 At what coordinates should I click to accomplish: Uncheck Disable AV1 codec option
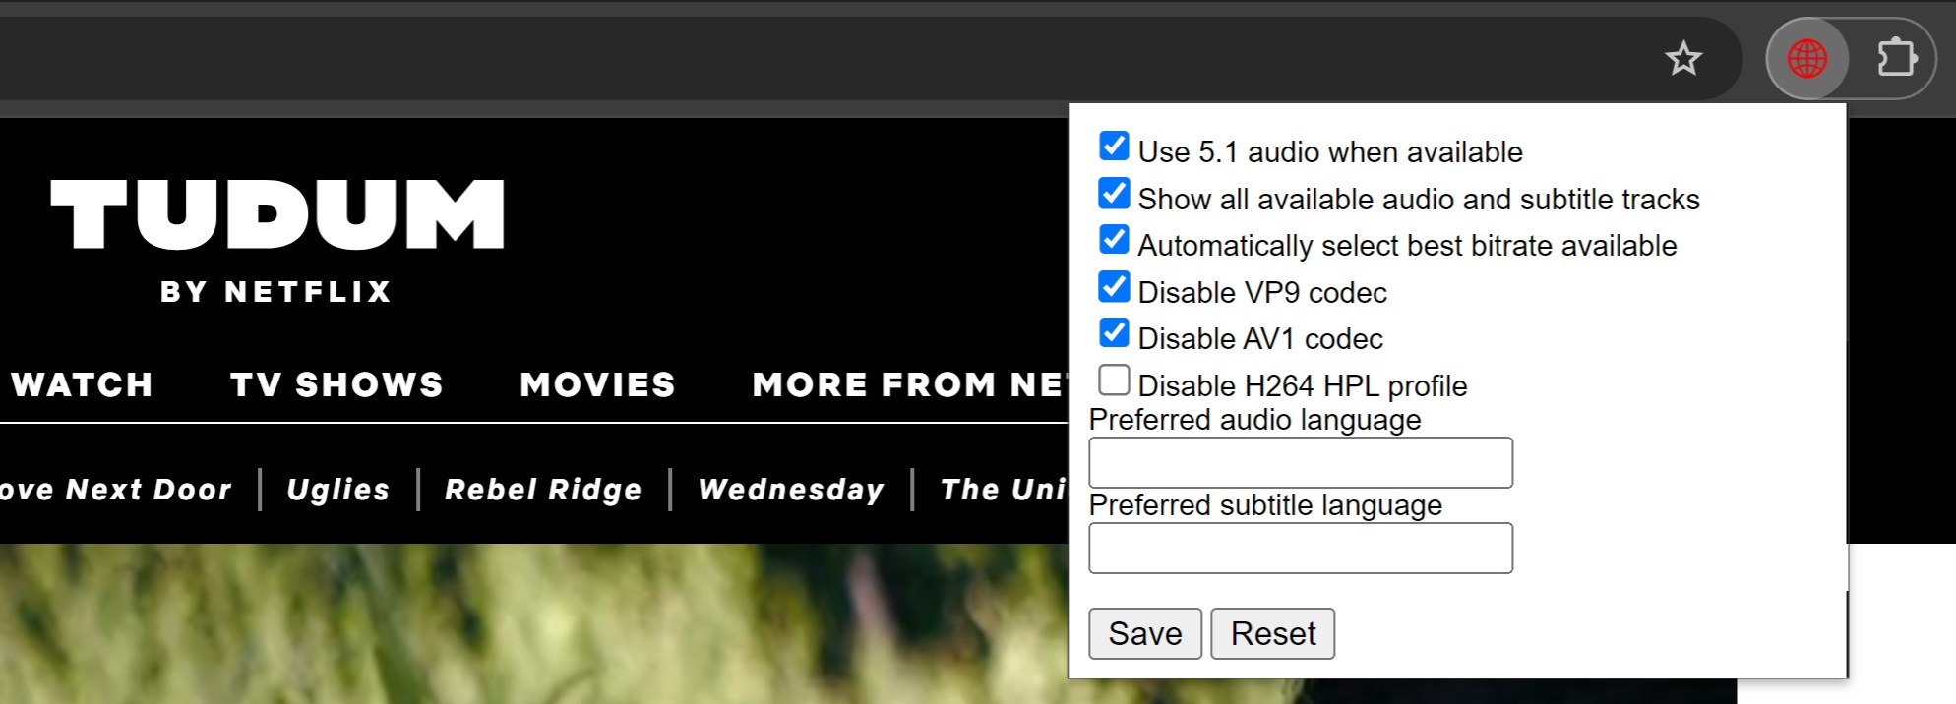pyautogui.click(x=1114, y=333)
